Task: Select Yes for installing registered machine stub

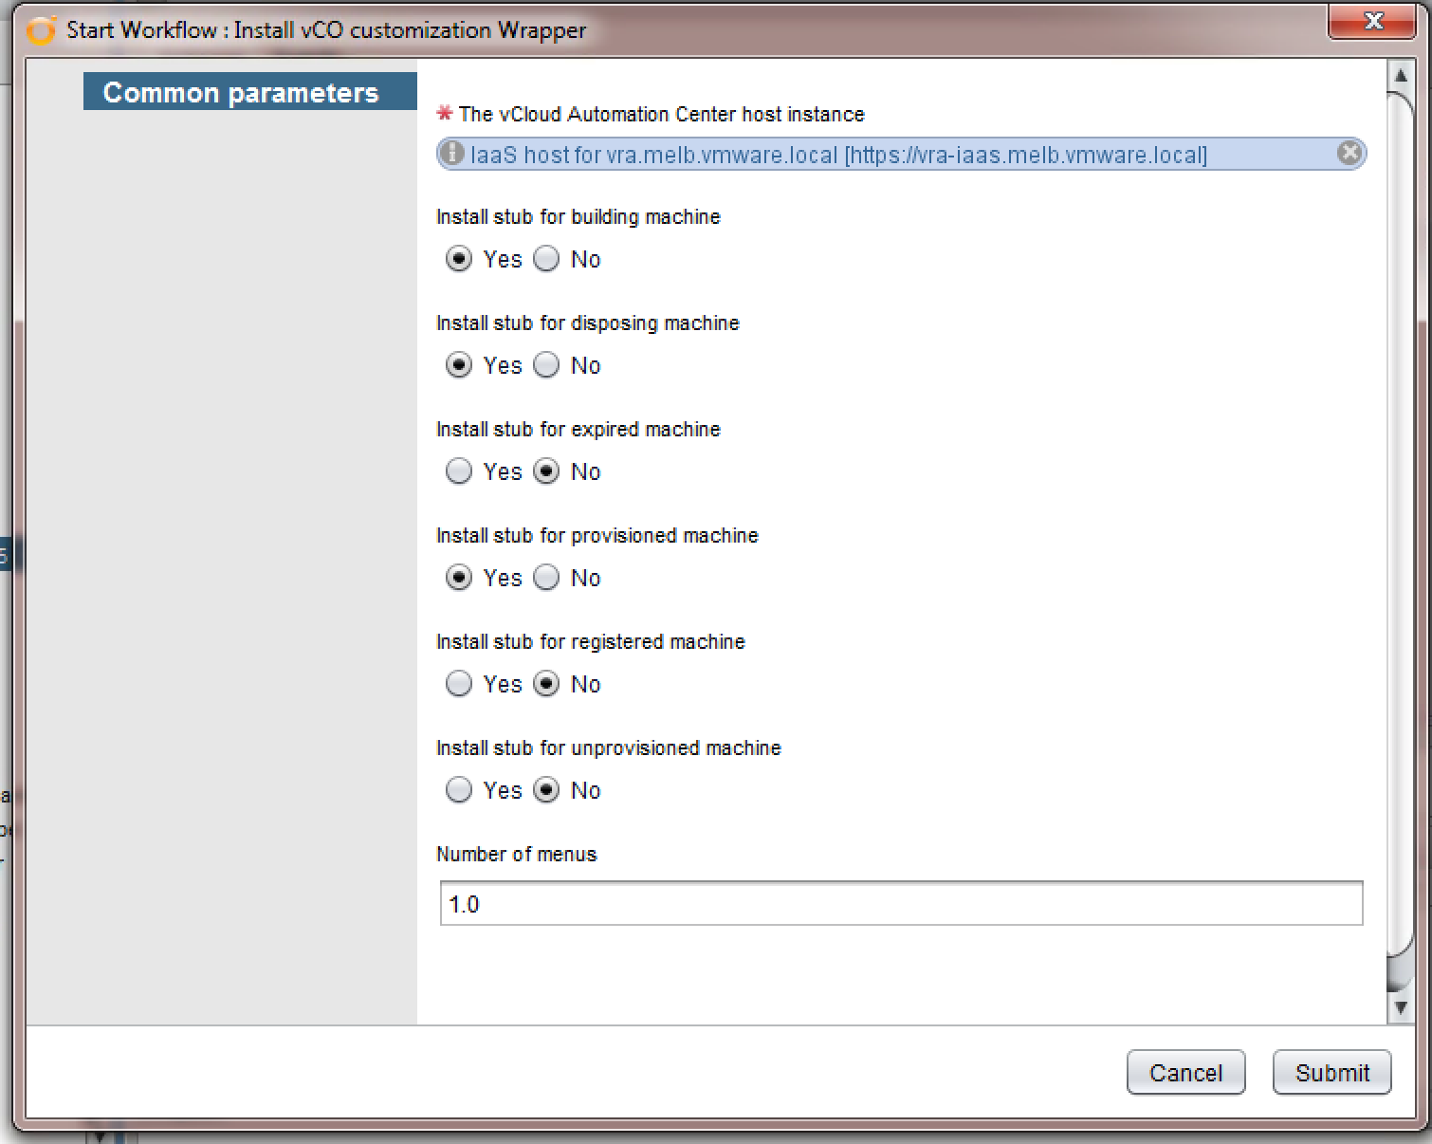Action: coord(458,683)
